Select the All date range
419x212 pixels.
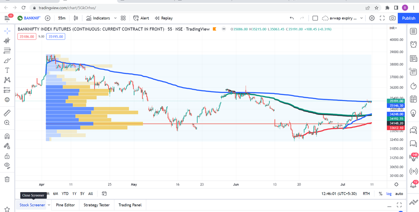tap(90, 194)
